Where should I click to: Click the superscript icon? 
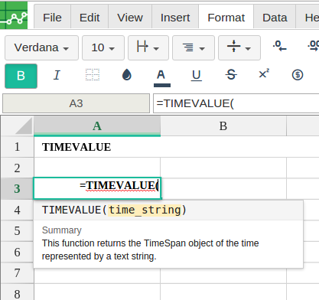click(x=264, y=74)
